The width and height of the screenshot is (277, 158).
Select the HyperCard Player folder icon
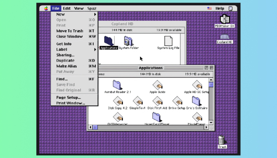click(157, 117)
